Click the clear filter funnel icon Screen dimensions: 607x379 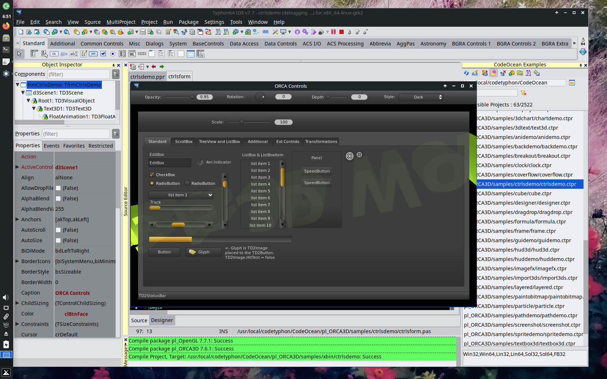(524, 93)
